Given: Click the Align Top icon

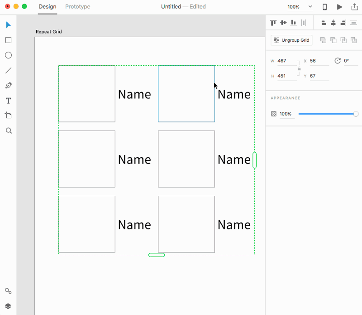Looking at the screenshot, I should click(x=273, y=23).
